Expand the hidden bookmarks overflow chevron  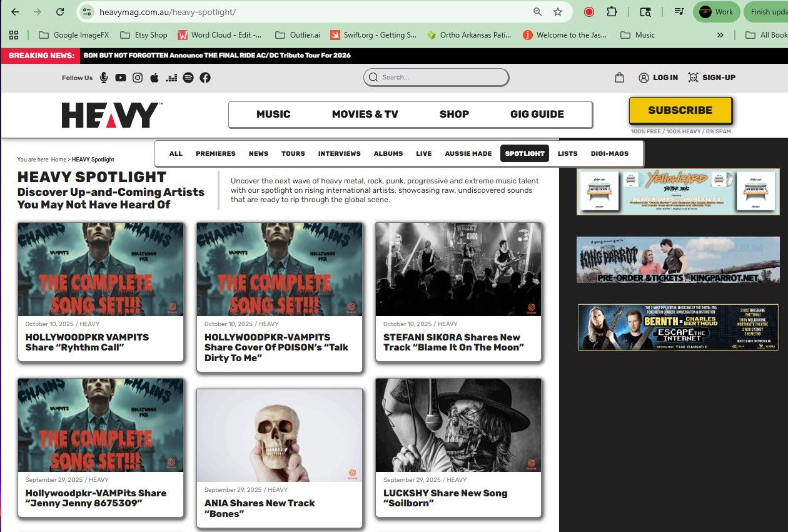tap(720, 35)
